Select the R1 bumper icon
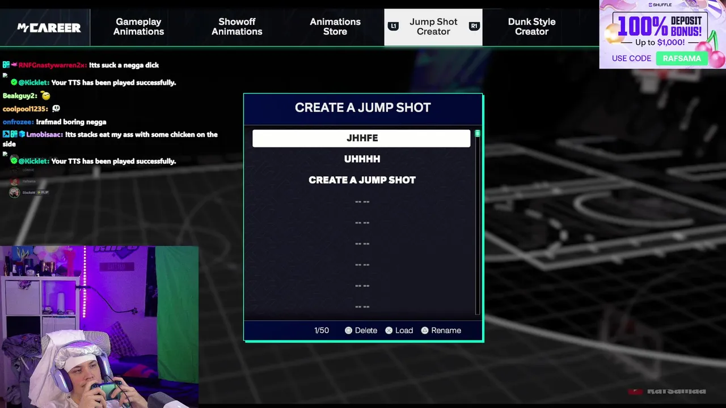The width and height of the screenshot is (726, 408). (x=474, y=26)
